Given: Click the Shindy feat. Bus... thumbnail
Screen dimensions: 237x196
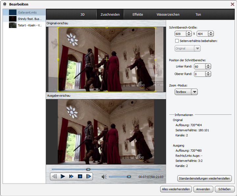Looking at the screenshot, I should click(13, 19).
